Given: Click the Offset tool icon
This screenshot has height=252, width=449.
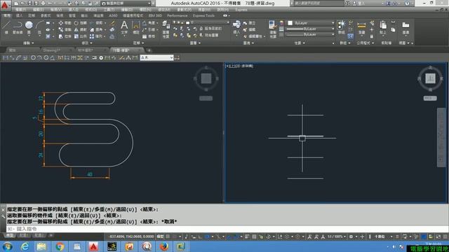Looking at the screenshot, I should click(x=112, y=36).
